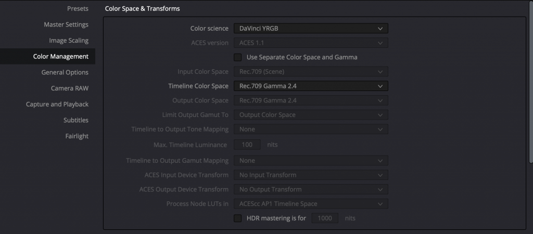
Task: Open the Presets settings section
Action: [x=78, y=9]
